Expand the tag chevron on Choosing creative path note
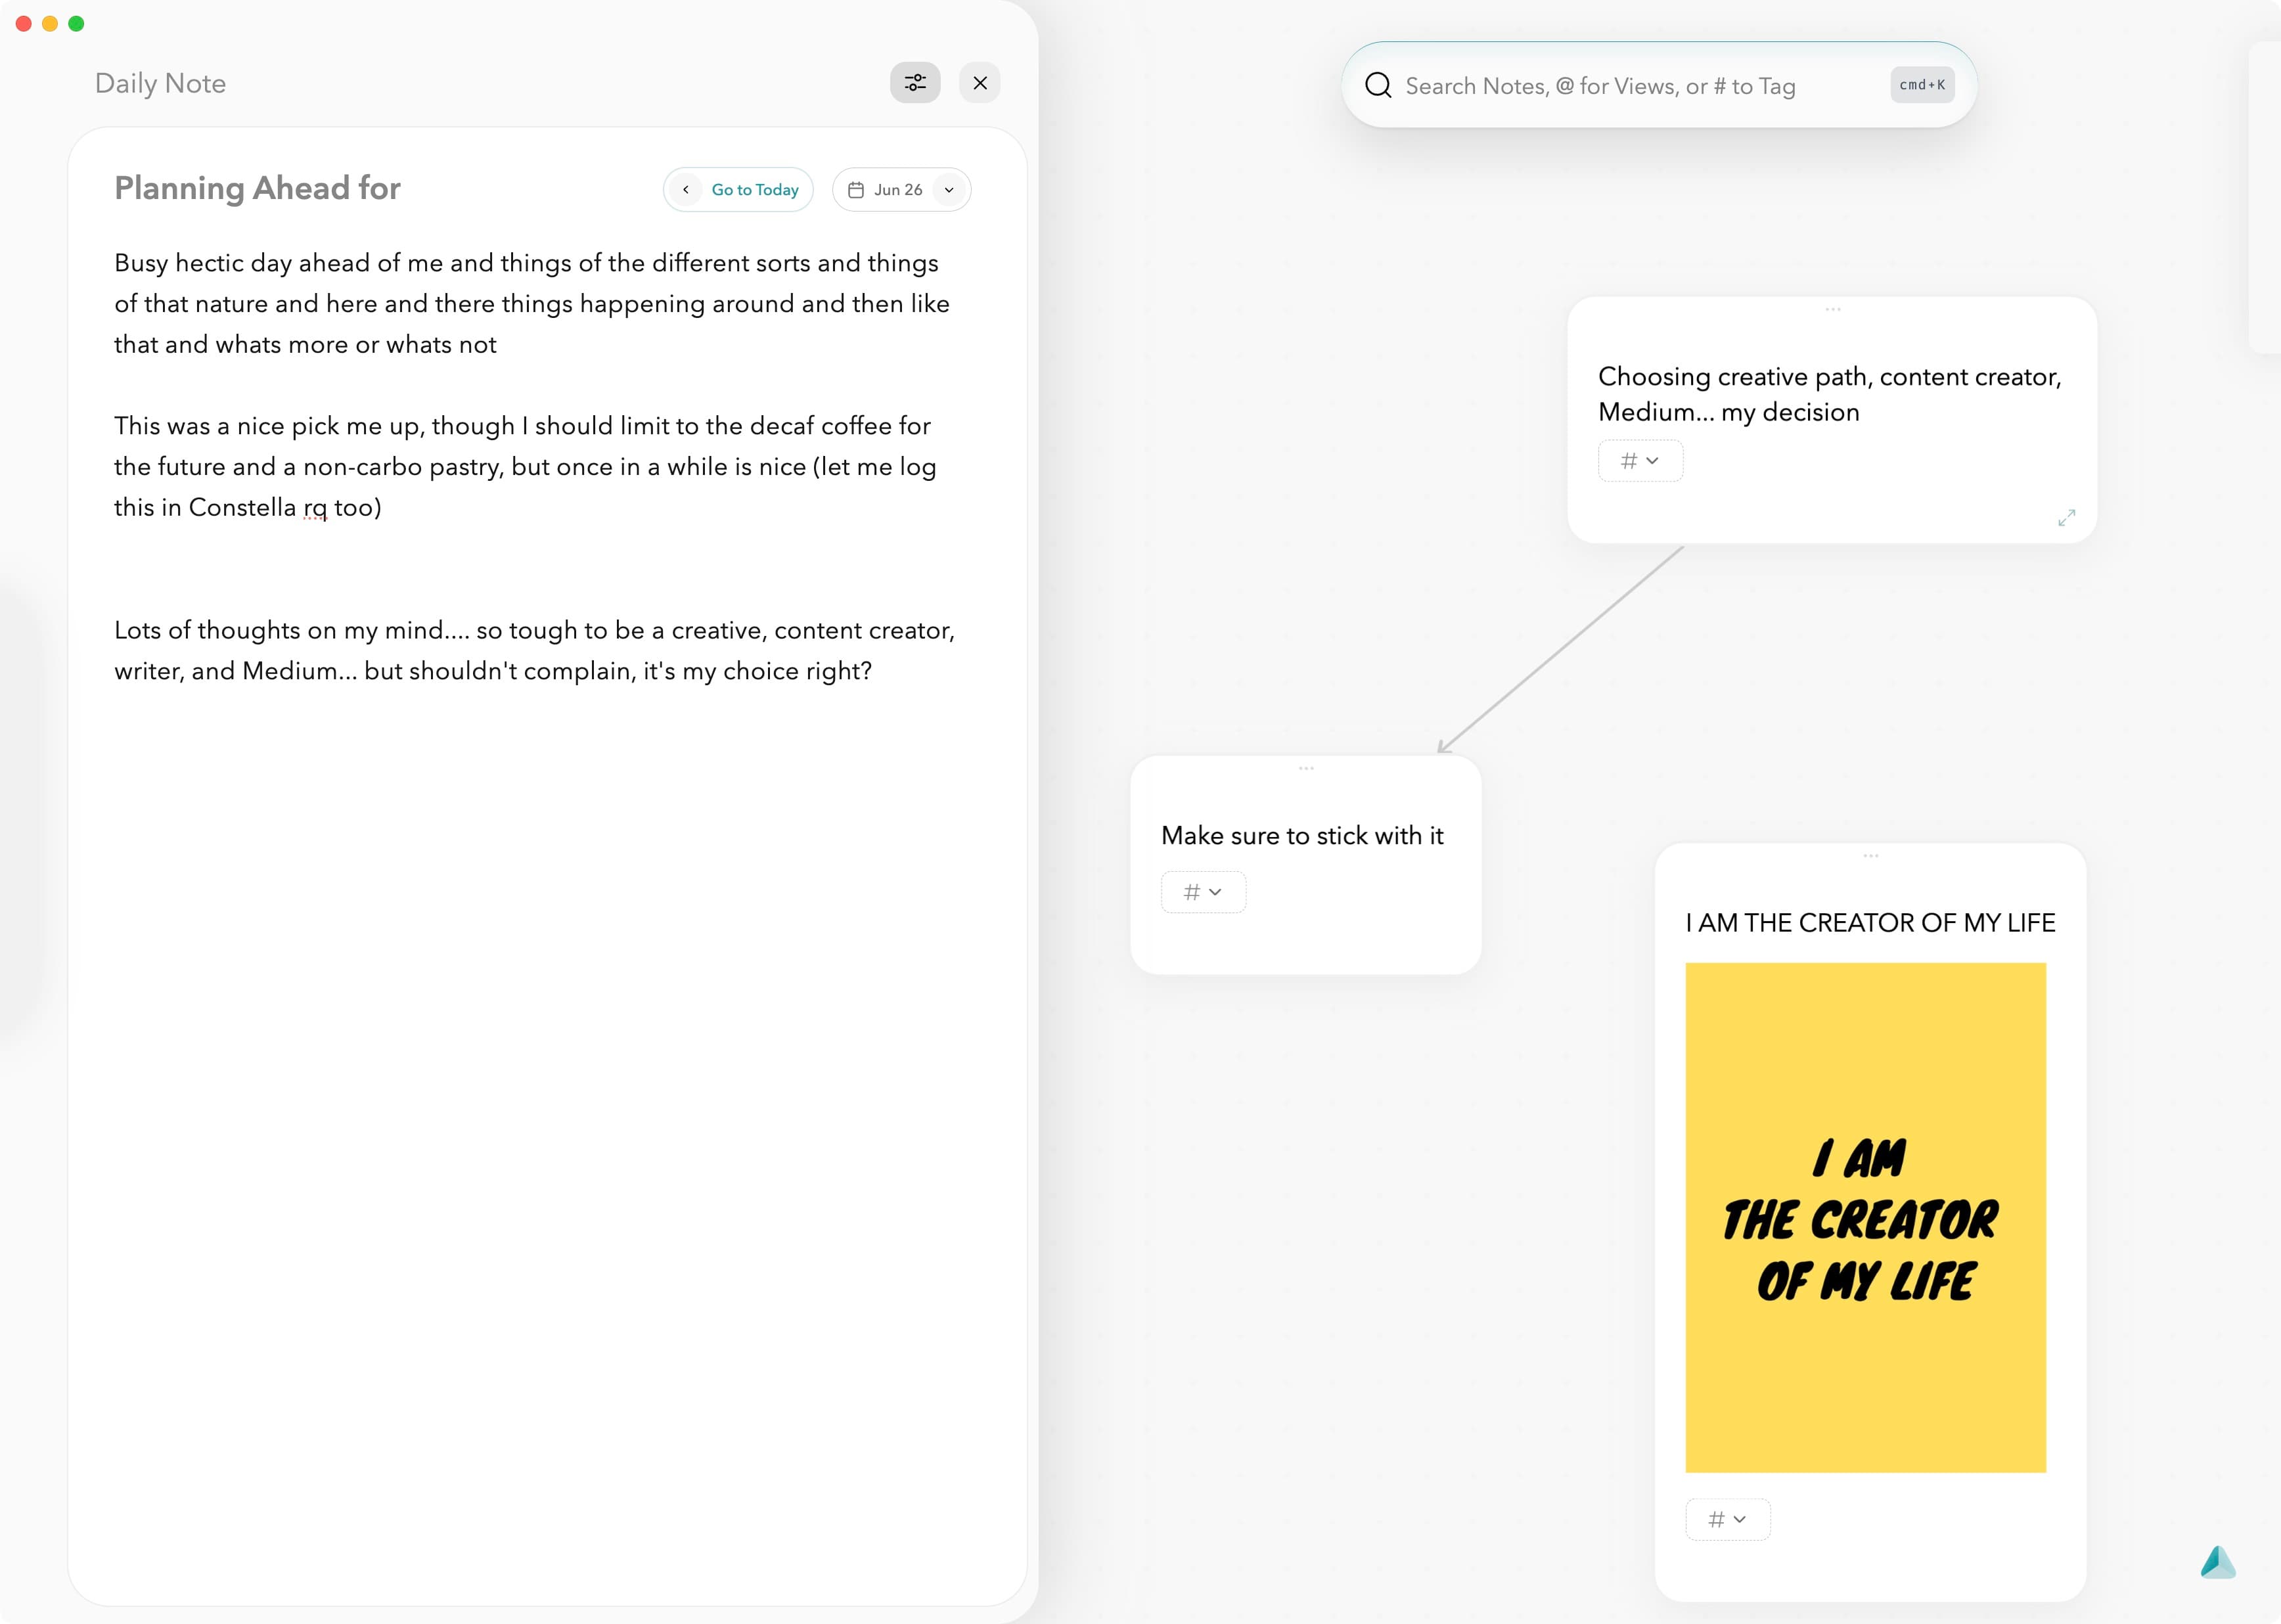 1653,461
